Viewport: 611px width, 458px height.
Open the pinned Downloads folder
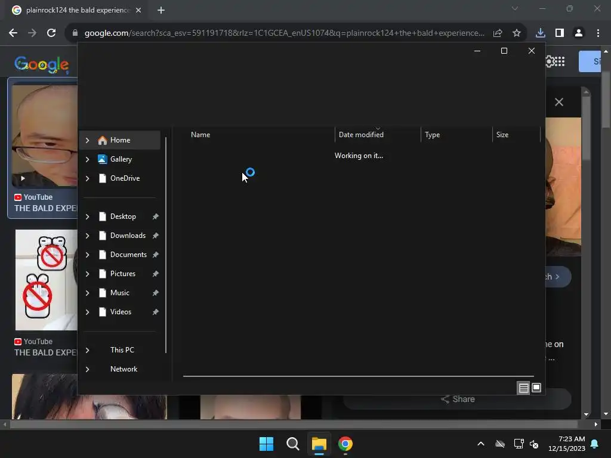128,236
